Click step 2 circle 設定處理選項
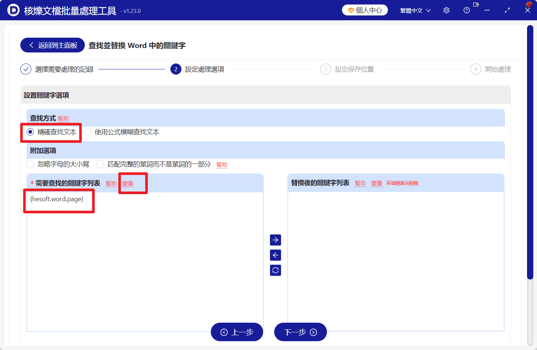The width and height of the screenshot is (537, 350). 176,69
